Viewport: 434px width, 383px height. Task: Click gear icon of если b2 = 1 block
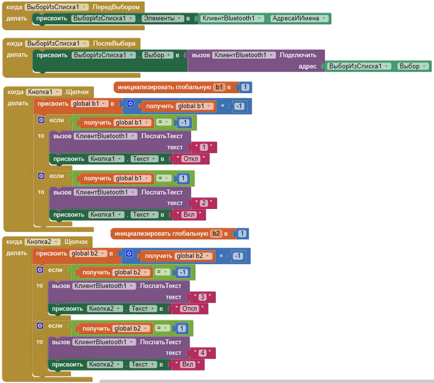[x=40, y=325]
